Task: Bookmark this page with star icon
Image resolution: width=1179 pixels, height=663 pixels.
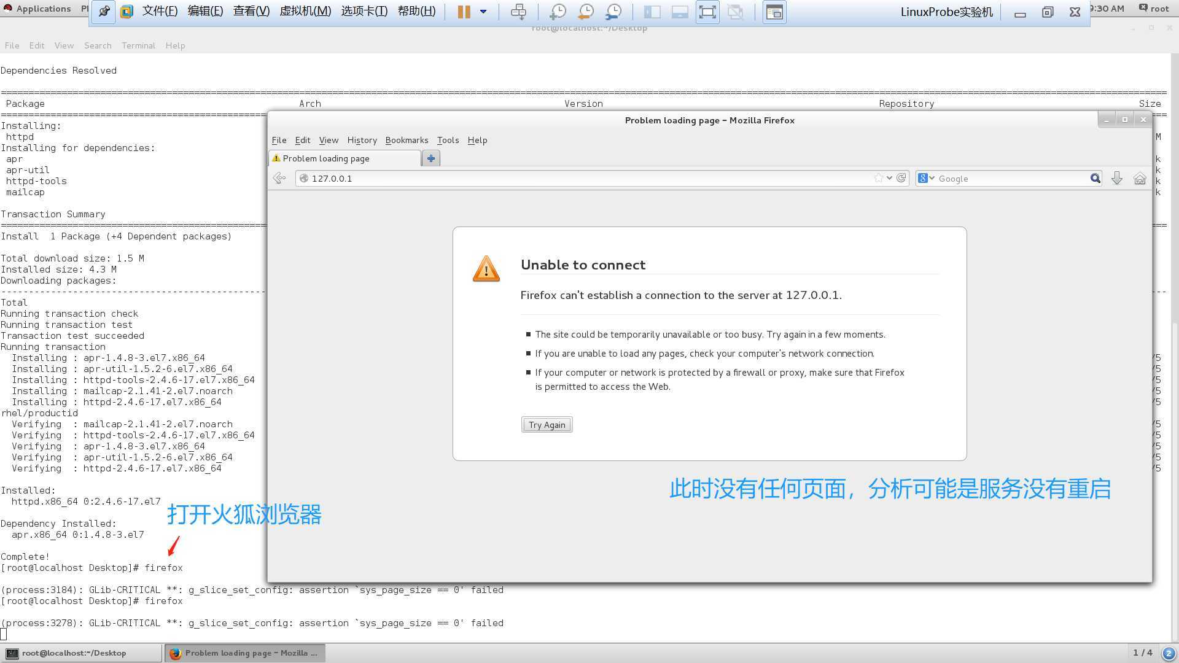Action: 878,178
